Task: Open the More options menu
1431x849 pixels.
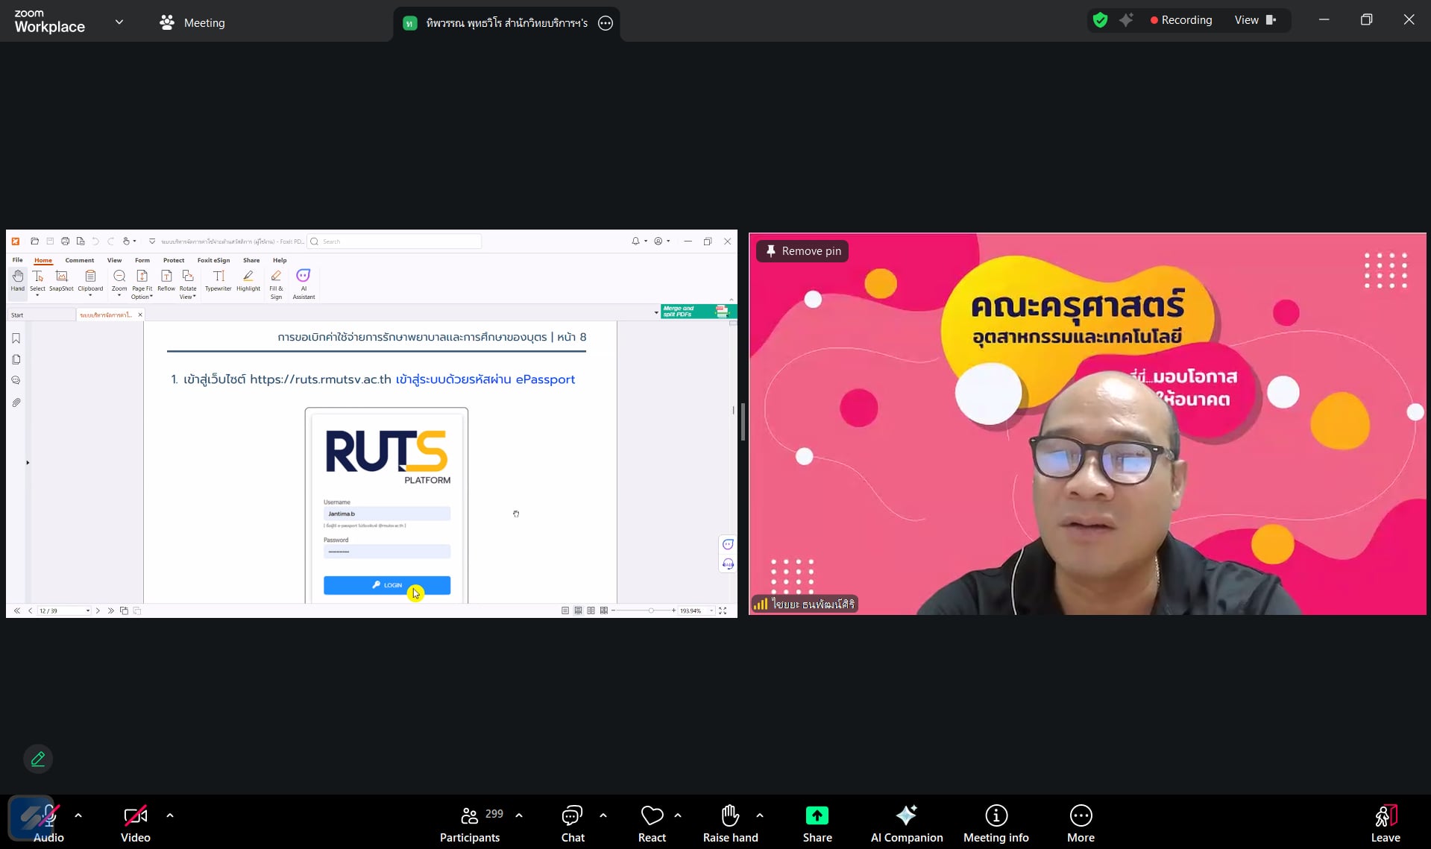Action: click(x=1080, y=823)
